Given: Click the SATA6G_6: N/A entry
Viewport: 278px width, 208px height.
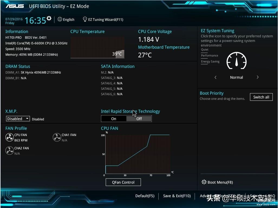Looking at the screenshot, I should [x=112, y=94].
